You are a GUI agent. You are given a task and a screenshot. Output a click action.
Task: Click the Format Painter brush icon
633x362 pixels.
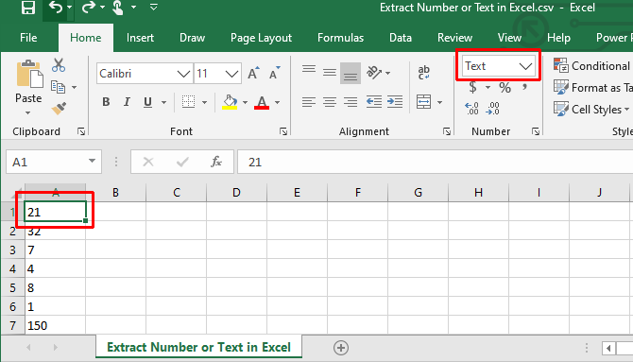[x=59, y=109]
